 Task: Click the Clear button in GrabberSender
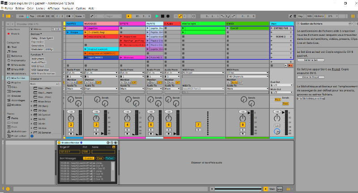point(99,158)
